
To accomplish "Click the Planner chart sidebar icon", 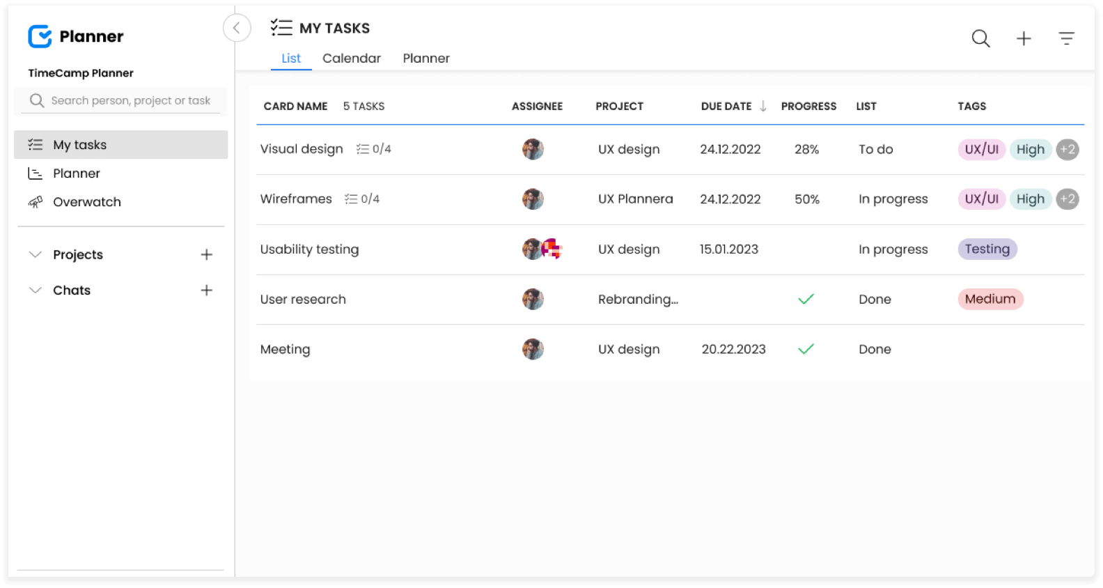I will [x=35, y=173].
